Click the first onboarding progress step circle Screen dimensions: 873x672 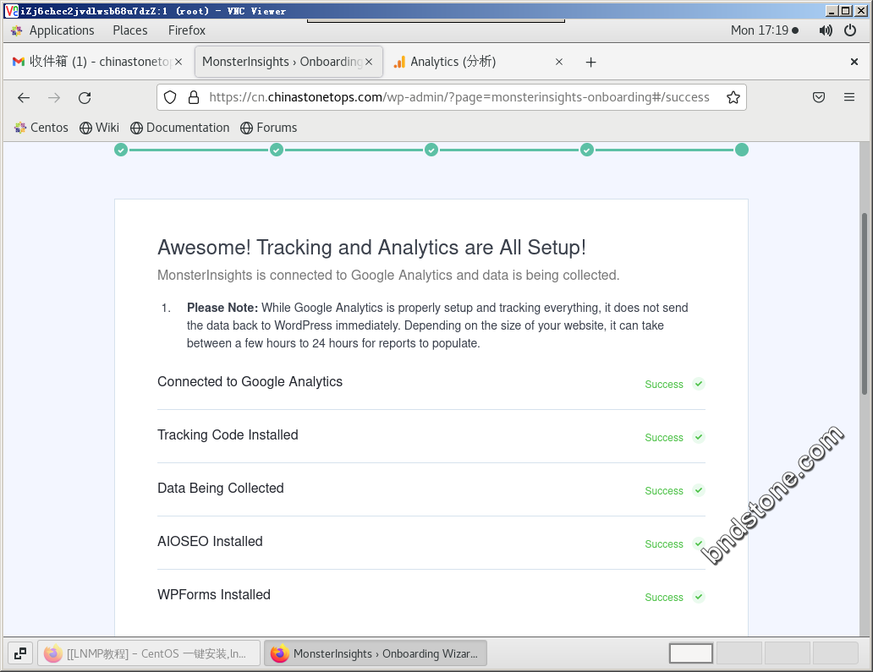coord(121,150)
